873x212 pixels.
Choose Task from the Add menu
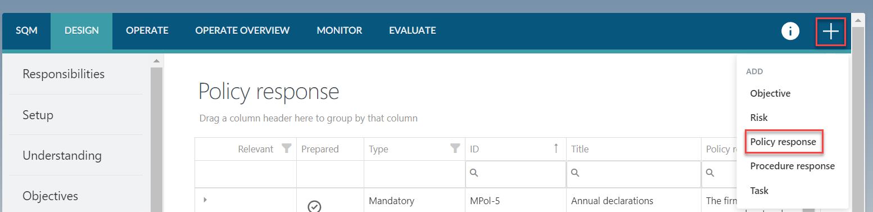coord(759,191)
